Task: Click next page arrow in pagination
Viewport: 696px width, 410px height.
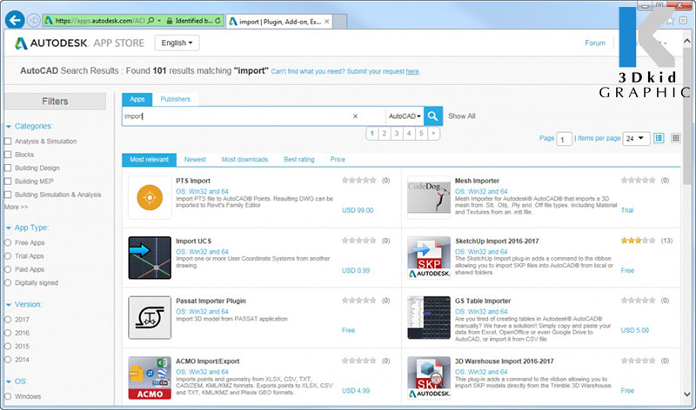Action: pyautogui.click(x=433, y=134)
